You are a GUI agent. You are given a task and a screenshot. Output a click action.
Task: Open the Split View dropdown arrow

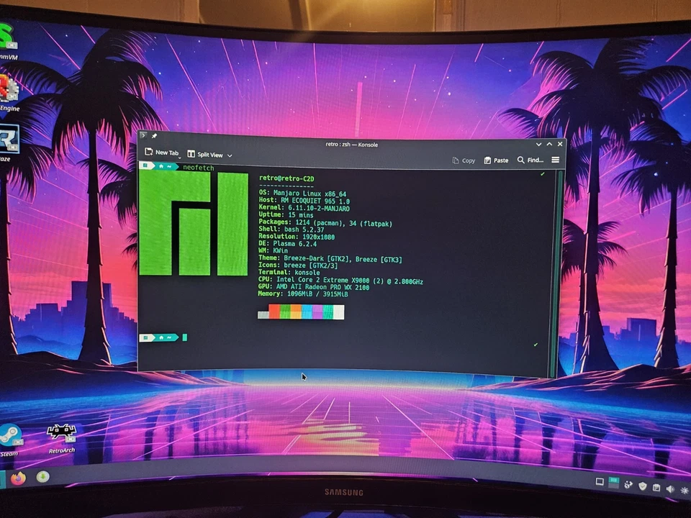coord(229,155)
